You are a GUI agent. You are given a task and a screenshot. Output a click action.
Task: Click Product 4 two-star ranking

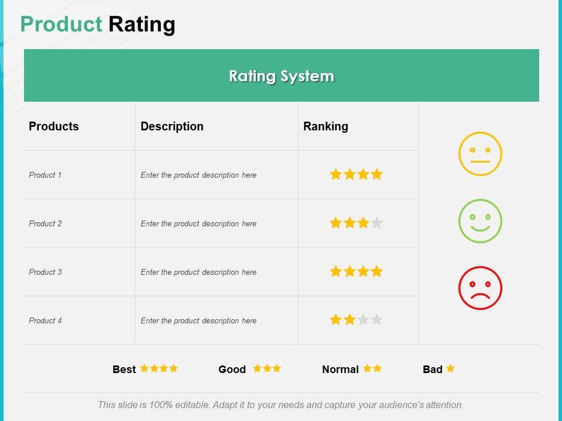coord(356,320)
